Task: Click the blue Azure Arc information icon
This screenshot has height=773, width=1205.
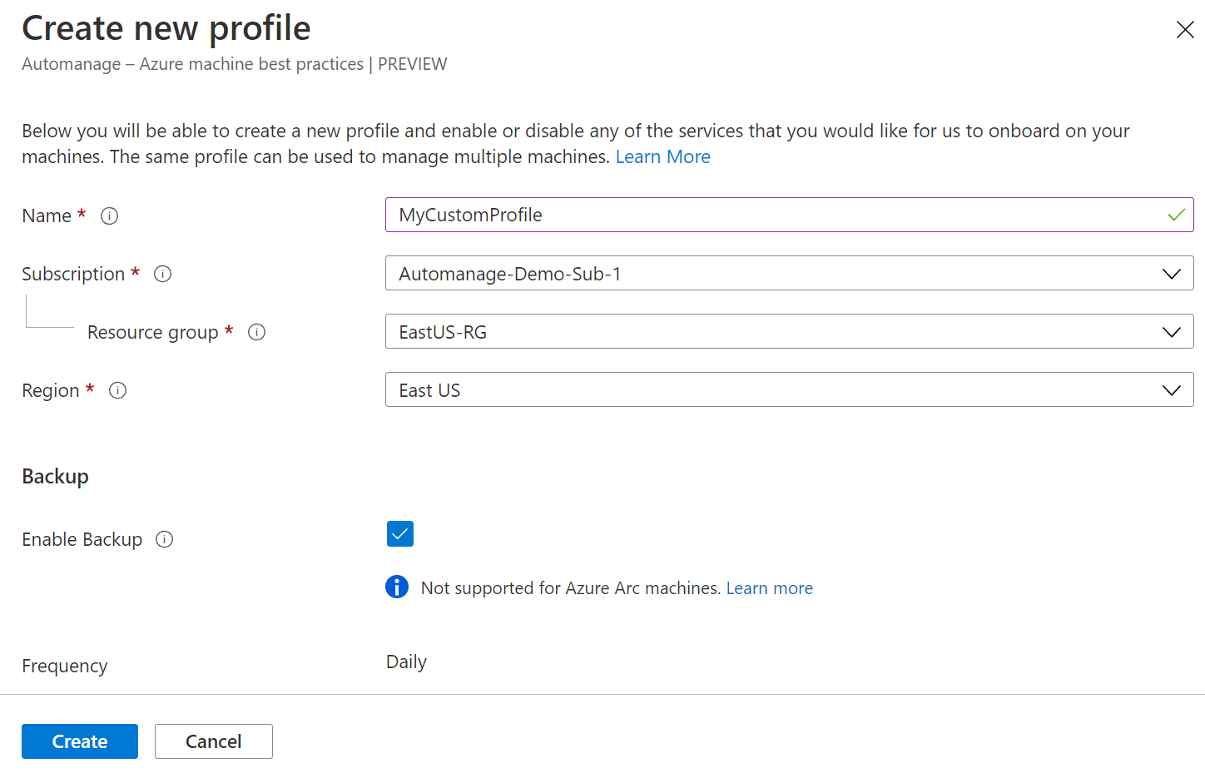Action: tap(397, 587)
